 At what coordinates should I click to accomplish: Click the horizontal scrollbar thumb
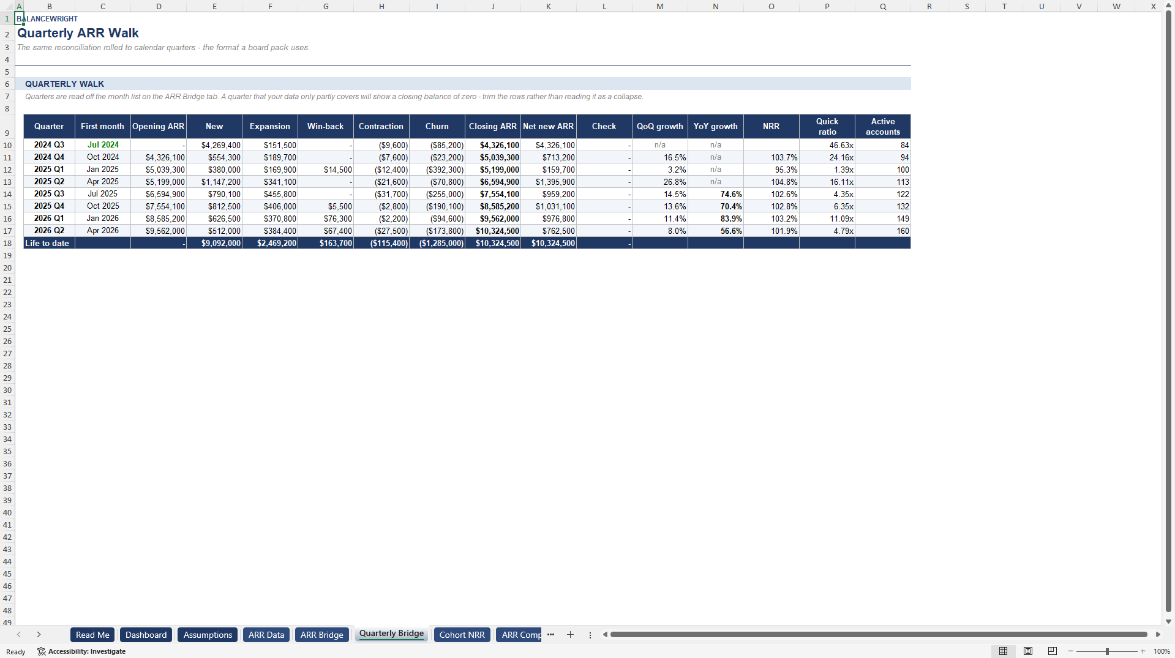879,635
